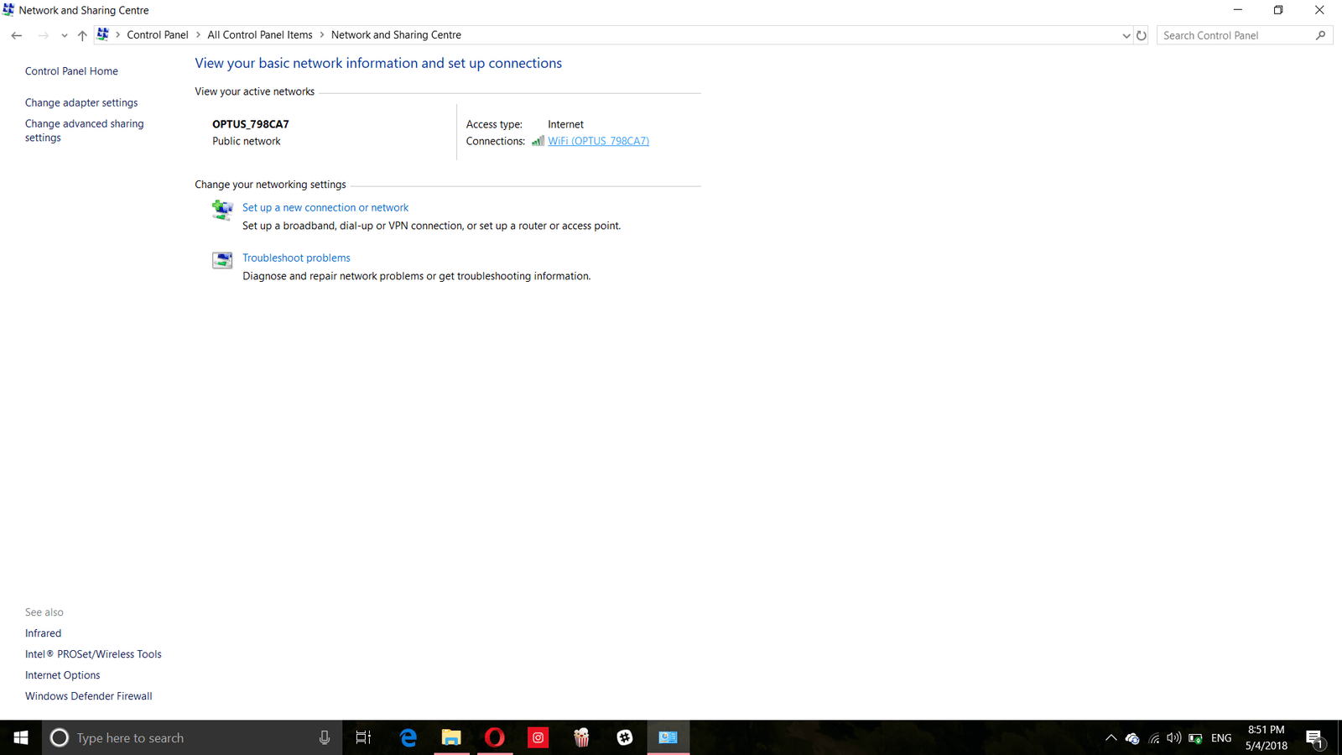Viewport: 1342px width, 755px height.
Task: Click the OPTUS_798CA7 network name
Action: [x=250, y=124]
